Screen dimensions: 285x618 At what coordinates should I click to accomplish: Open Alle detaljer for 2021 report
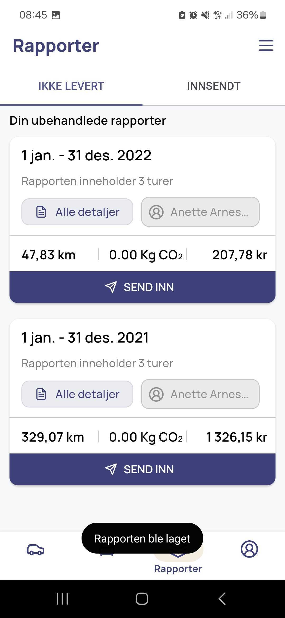click(77, 394)
